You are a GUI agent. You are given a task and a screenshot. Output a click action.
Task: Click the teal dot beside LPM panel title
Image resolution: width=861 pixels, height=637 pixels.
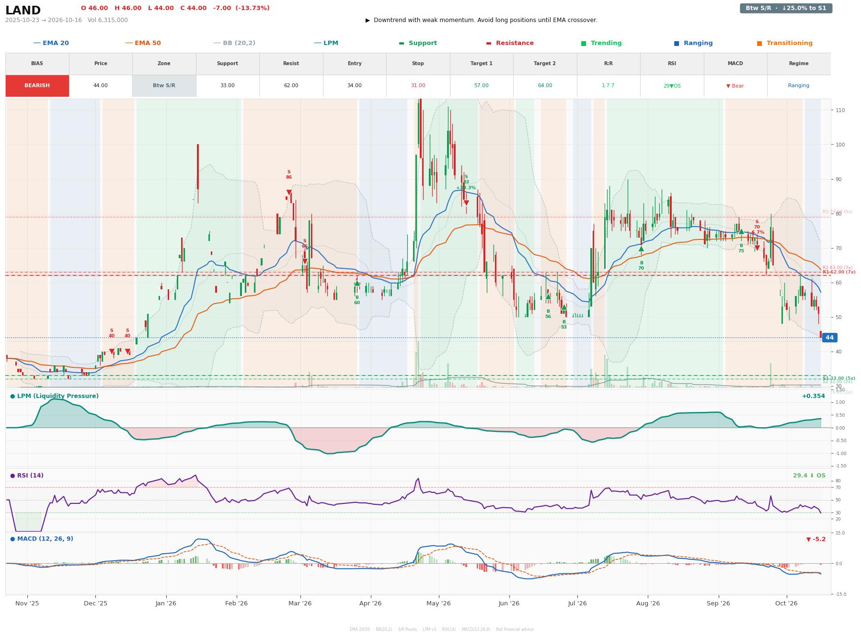(x=12, y=396)
